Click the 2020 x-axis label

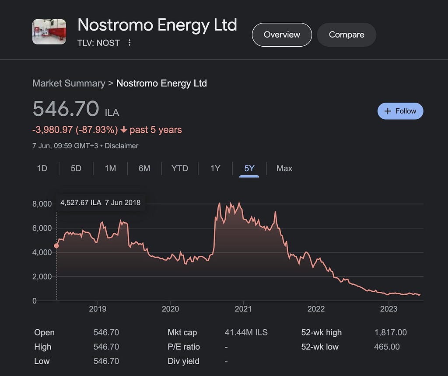tap(170, 309)
